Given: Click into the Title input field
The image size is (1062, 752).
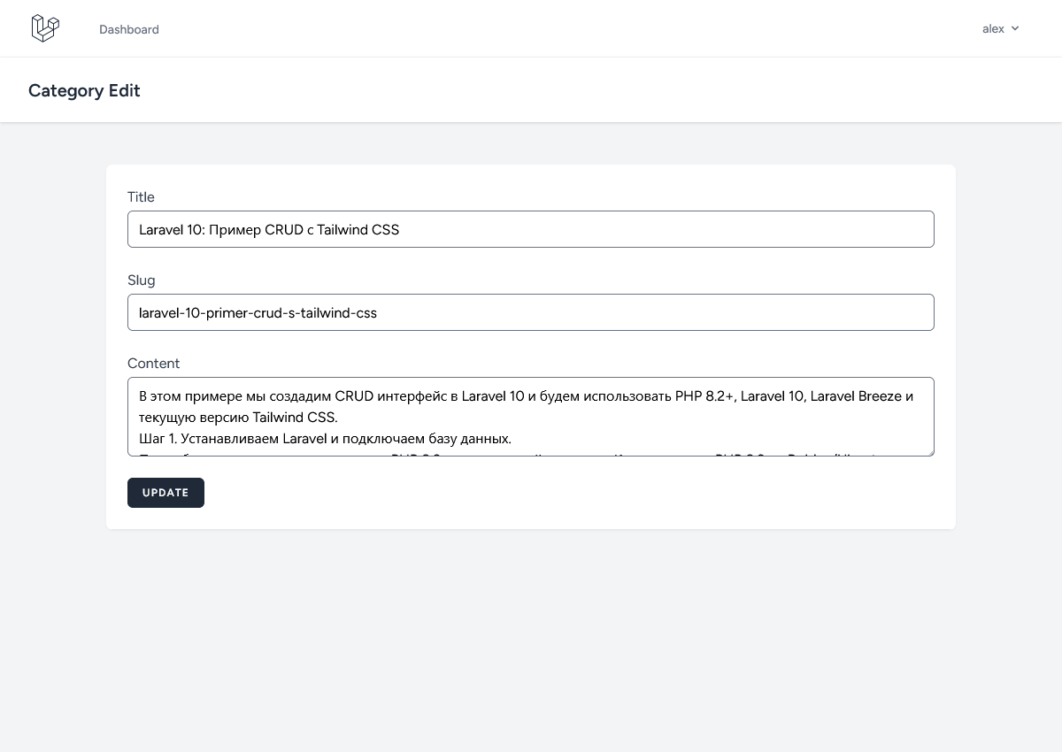Looking at the screenshot, I should [531, 229].
